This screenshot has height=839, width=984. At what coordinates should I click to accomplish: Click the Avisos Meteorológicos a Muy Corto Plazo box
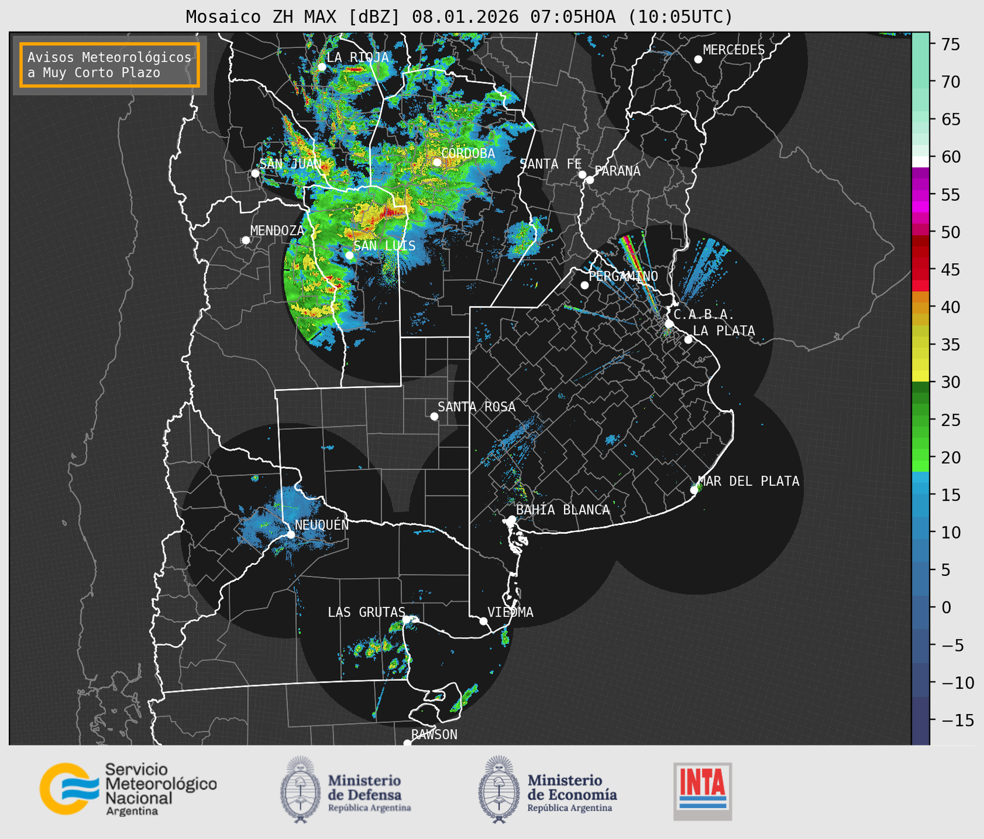pyautogui.click(x=110, y=65)
